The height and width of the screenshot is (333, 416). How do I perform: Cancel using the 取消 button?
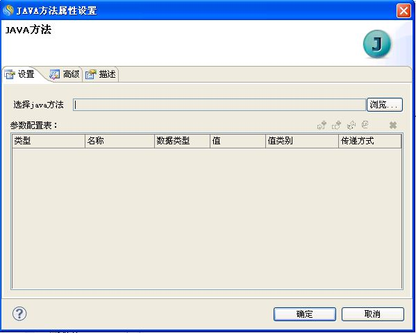pyautogui.click(x=372, y=314)
